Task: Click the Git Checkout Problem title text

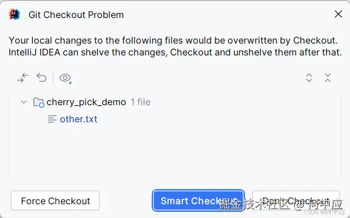Action: [76, 15]
